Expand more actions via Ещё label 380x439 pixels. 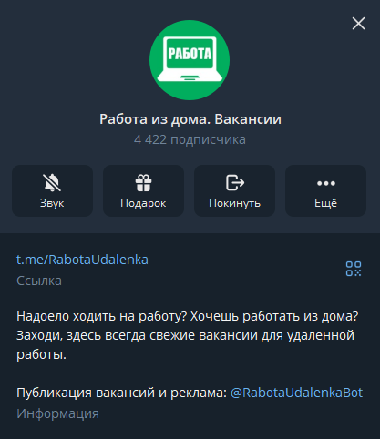coord(326,202)
